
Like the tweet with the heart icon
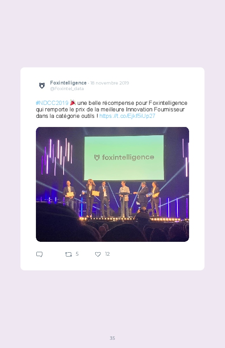pyautogui.click(x=98, y=254)
